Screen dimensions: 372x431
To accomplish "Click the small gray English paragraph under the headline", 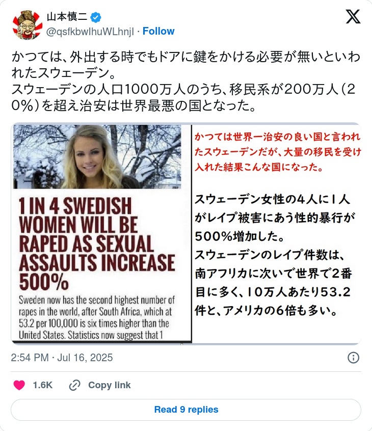I will [97, 317].
